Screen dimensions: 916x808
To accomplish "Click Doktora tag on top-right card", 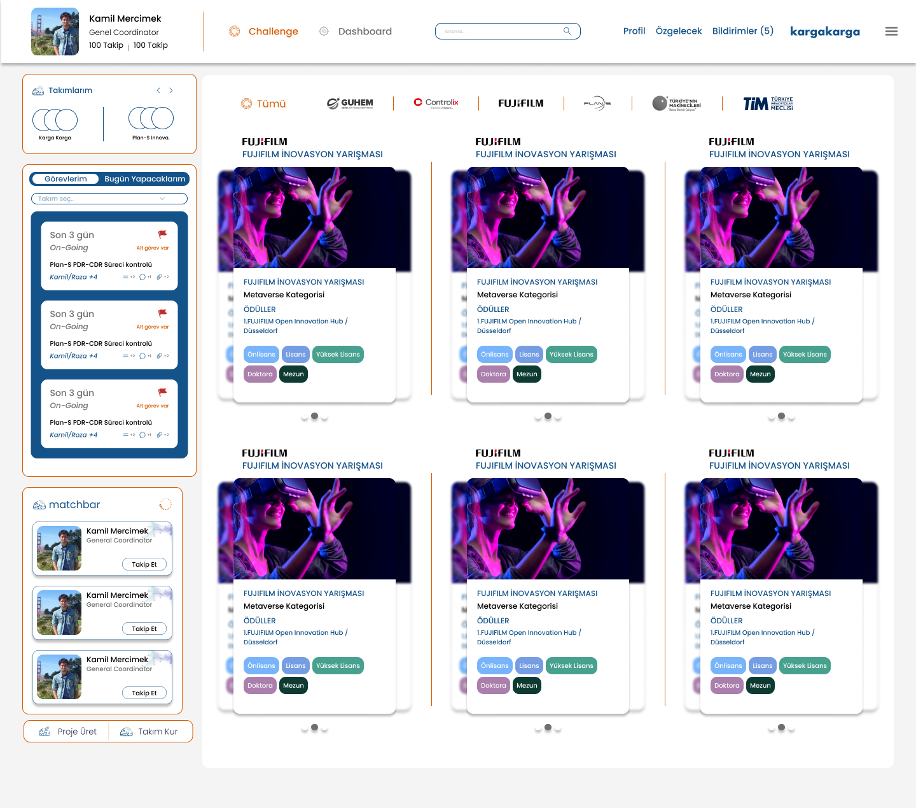I will [727, 374].
